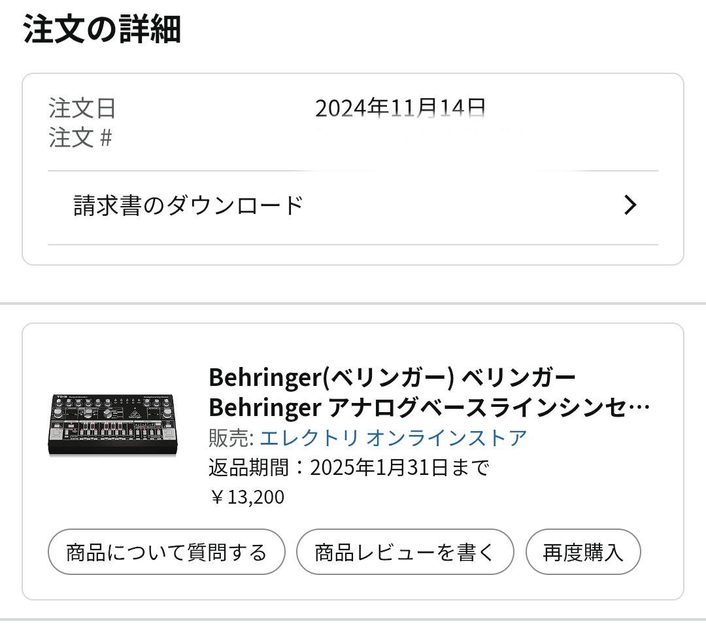The width and height of the screenshot is (706, 643).
Task: Download the invoice via 請求書のダウンロード
Action: [x=188, y=203]
